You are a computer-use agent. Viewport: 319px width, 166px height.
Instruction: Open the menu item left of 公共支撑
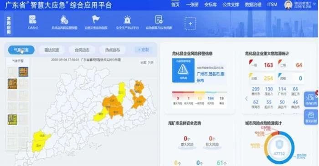pyautogui.click(x=211, y=5)
